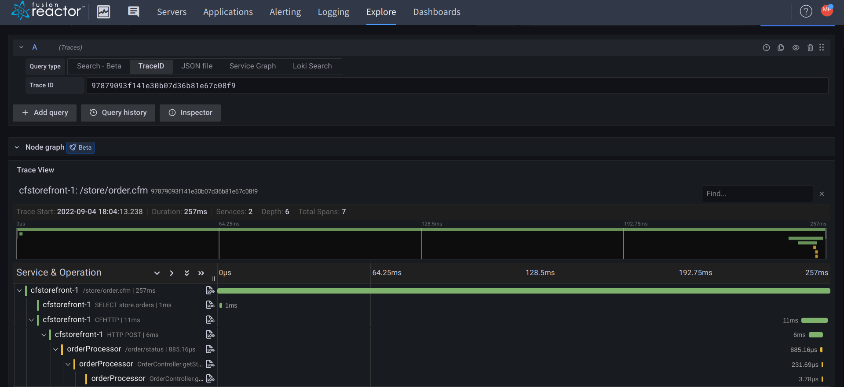The width and height of the screenshot is (844, 387).
Task: Open the metrics chart icon in header
Action: click(103, 12)
